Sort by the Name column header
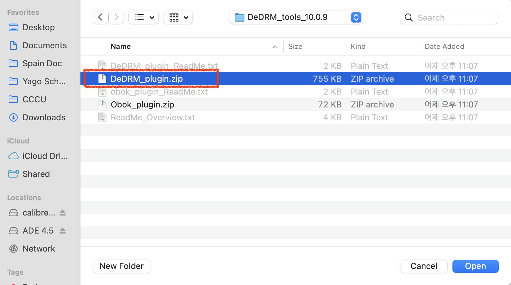 click(x=121, y=46)
